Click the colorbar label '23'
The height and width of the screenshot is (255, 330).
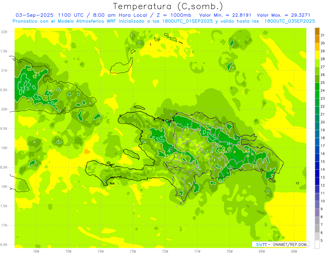pos(323,98)
